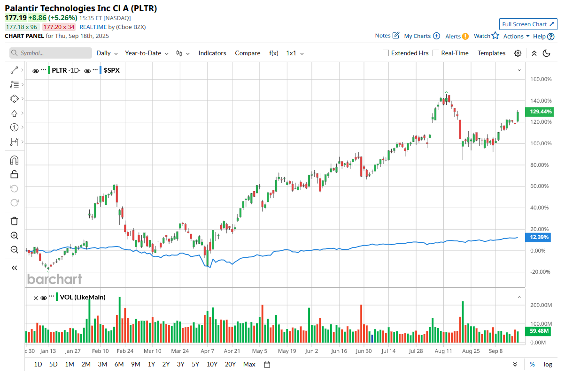The width and height of the screenshot is (565, 381).
Task: Click the zoom out magnifier icon
Action: pos(14,250)
